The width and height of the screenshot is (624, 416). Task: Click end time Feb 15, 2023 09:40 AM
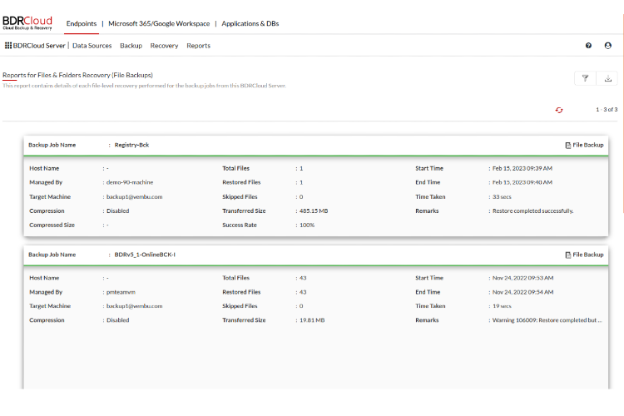[522, 182]
